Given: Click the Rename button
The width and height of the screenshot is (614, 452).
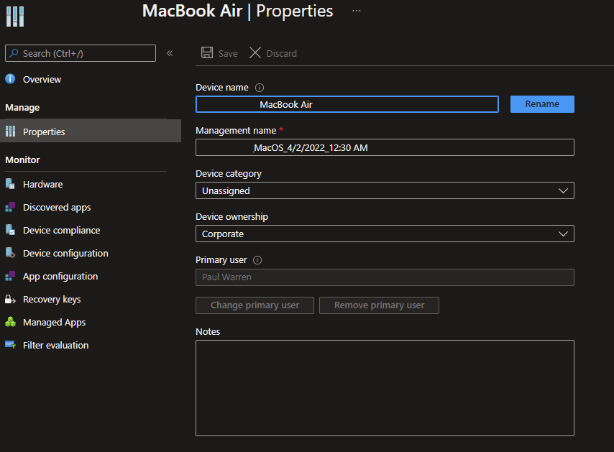Looking at the screenshot, I should [x=542, y=104].
